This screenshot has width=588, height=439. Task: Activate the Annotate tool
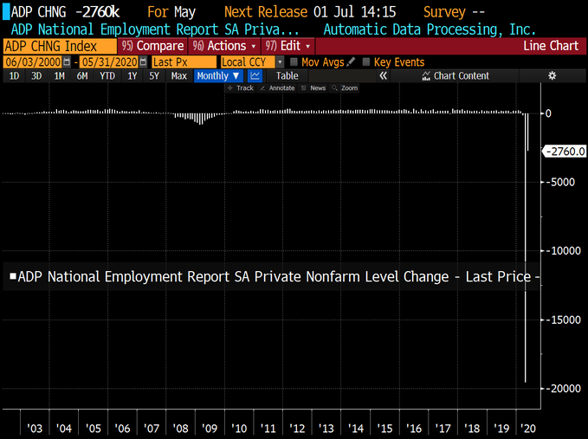(277, 88)
